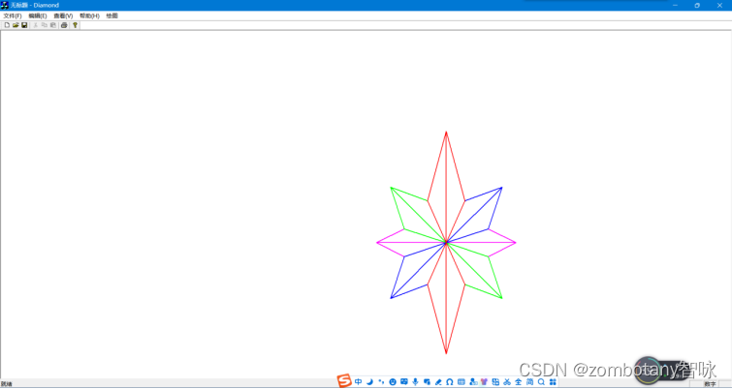
Task: Open the four-squares toolbox icon in IME bar
Action: pyautogui.click(x=553, y=382)
